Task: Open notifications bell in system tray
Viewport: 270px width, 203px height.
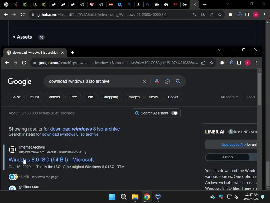Action: [x=263, y=197]
